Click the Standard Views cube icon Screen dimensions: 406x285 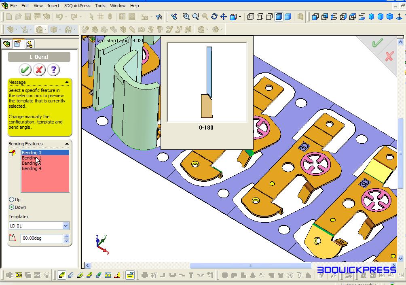click(x=233, y=17)
